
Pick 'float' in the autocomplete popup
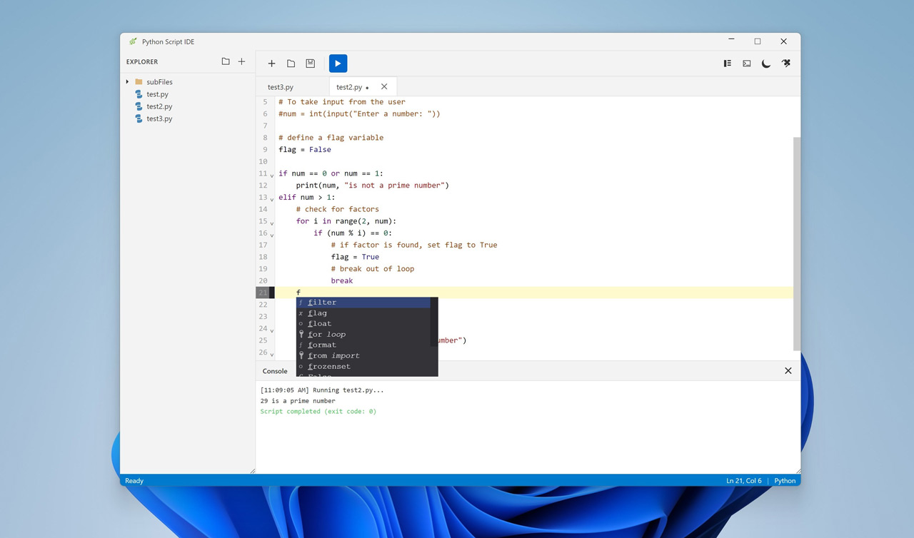(x=363, y=324)
